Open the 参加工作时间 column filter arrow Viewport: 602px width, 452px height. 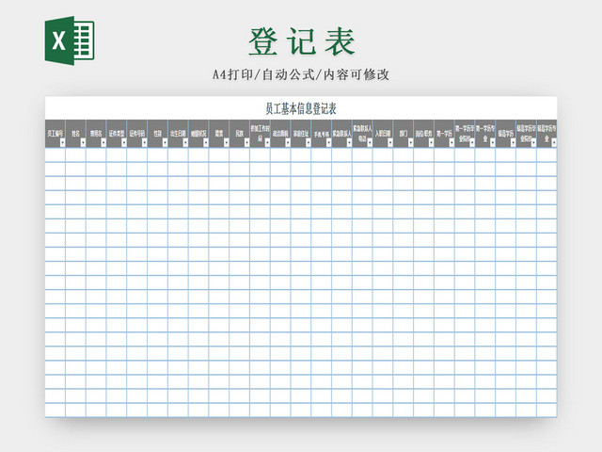267,143
